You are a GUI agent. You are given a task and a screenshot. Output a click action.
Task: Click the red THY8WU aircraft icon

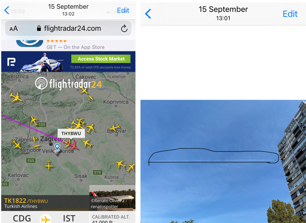pyautogui.click(x=74, y=146)
